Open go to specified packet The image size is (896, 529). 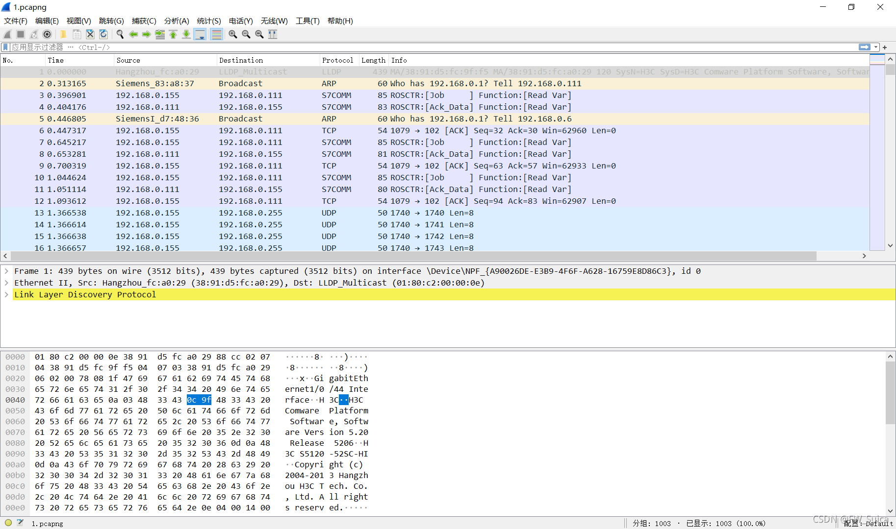tap(160, 34)
